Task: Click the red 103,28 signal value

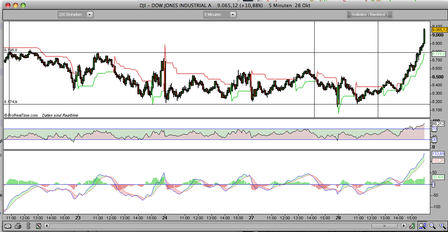Action: click(438, 160)
